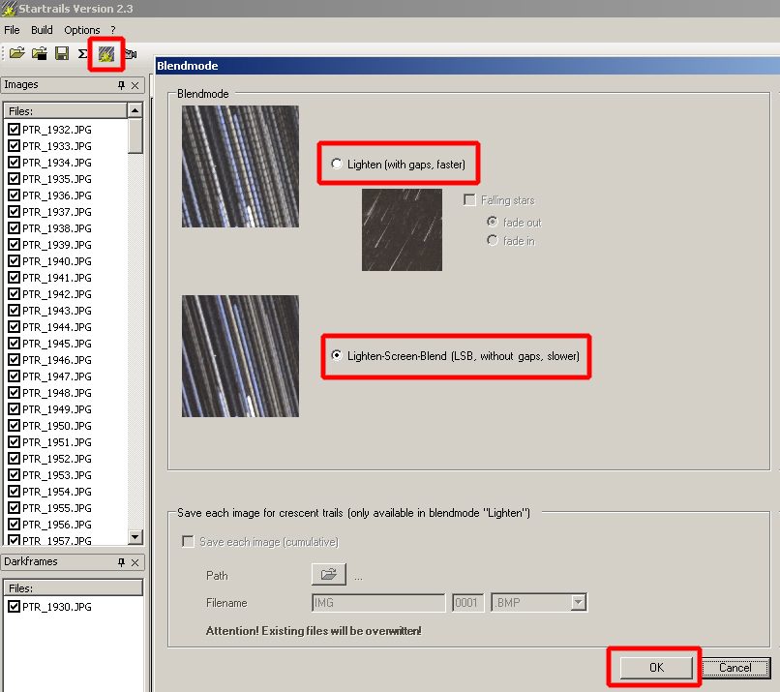
Task: Click the sigma average images icon
Action: pyautogui.click(x=83, y=53)
